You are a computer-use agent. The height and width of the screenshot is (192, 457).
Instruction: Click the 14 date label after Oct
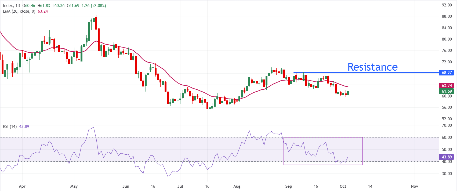pyautogui.click(x=370, y=186)
